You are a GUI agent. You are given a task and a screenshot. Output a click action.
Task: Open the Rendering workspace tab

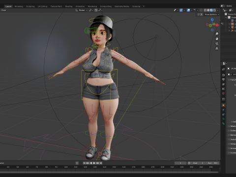coord(92,6)
